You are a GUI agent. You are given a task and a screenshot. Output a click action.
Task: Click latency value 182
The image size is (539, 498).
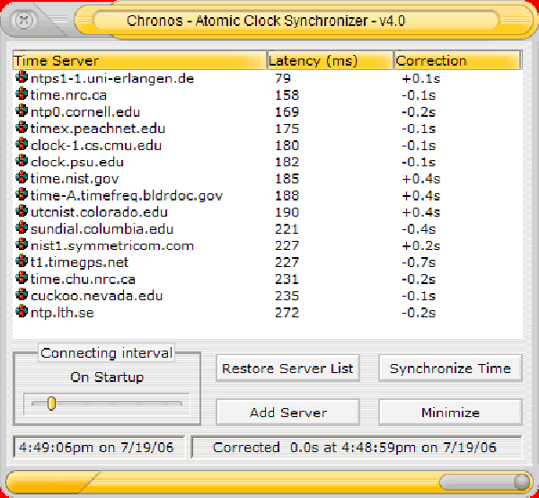(x=287, y=162)
